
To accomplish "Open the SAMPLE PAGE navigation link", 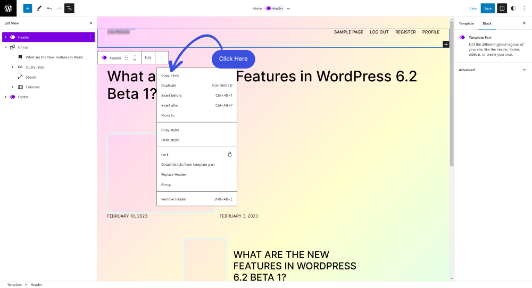I will click(x=348, y=32).
